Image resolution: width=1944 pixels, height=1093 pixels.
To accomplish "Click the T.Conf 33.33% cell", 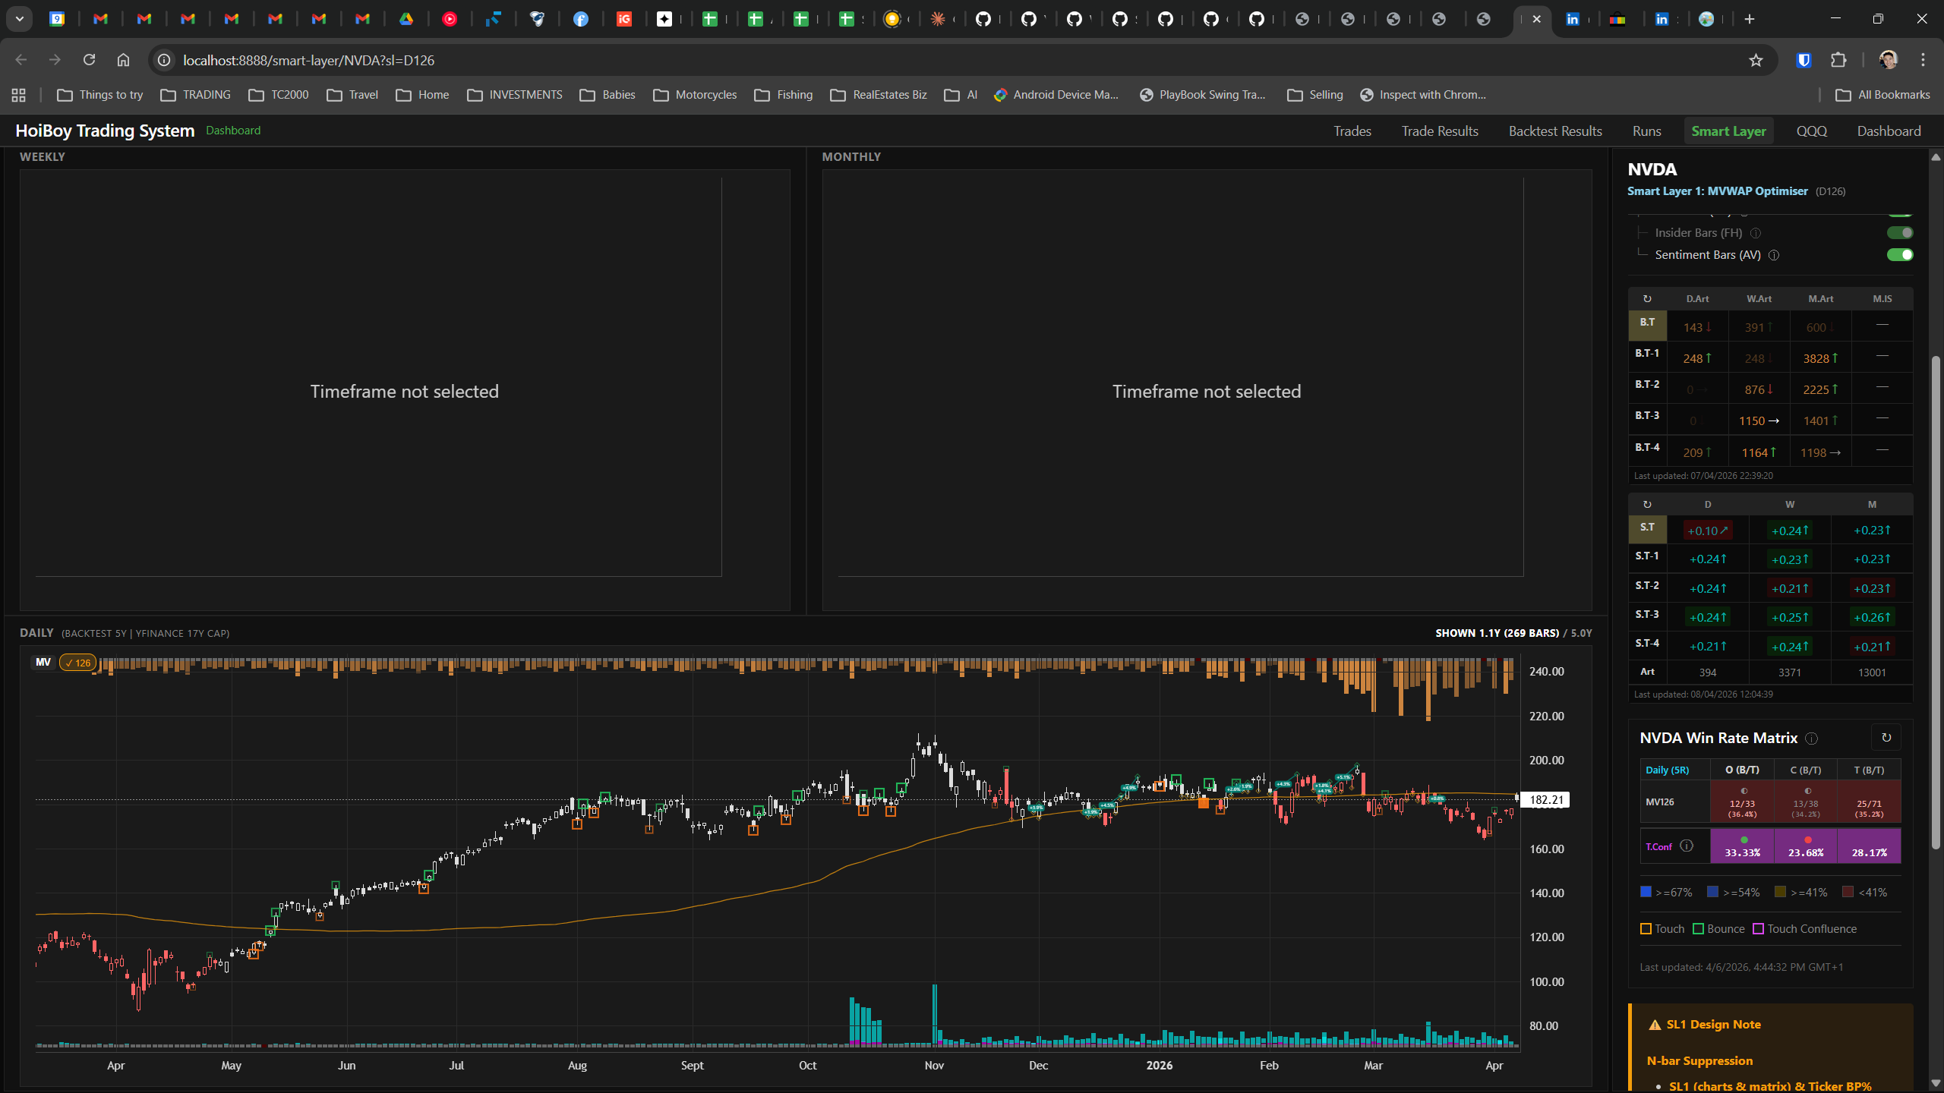I will [x=1742, y=846].
